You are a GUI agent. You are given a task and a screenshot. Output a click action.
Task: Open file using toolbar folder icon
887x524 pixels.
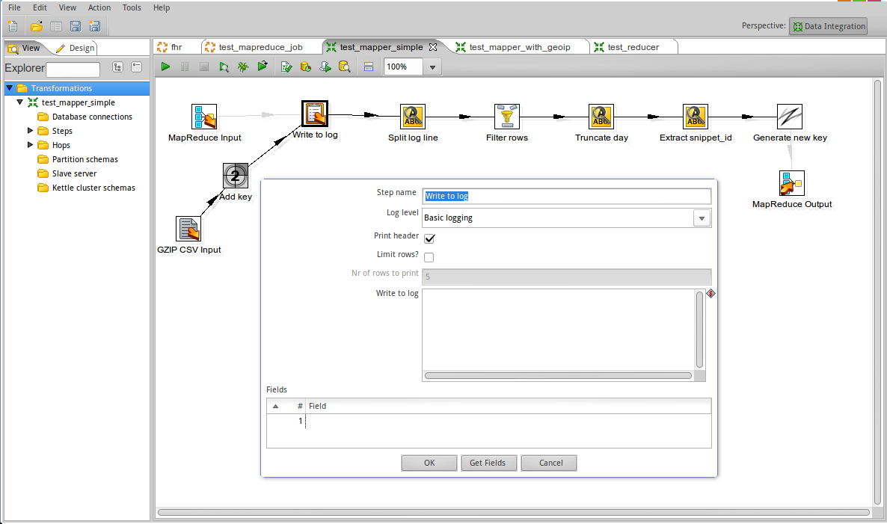click(x=36, y=26)
